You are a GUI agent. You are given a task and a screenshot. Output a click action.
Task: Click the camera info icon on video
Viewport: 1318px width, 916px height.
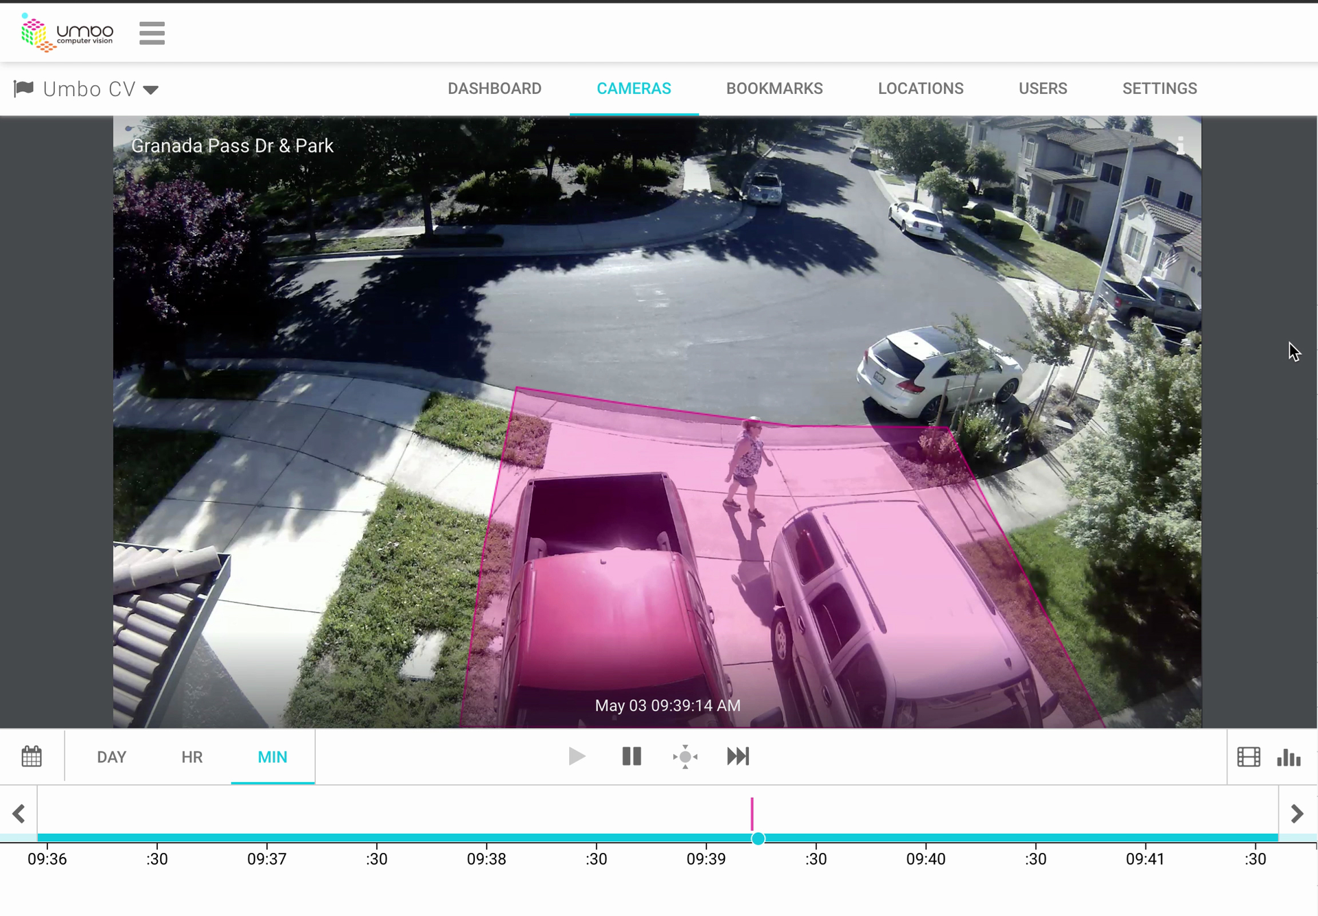click(1181, 145)
